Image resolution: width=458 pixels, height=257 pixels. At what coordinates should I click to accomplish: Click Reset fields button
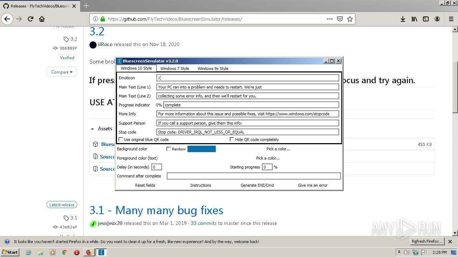145,185
